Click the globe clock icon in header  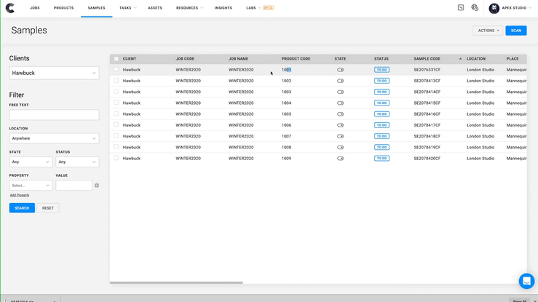coord(475,8)
